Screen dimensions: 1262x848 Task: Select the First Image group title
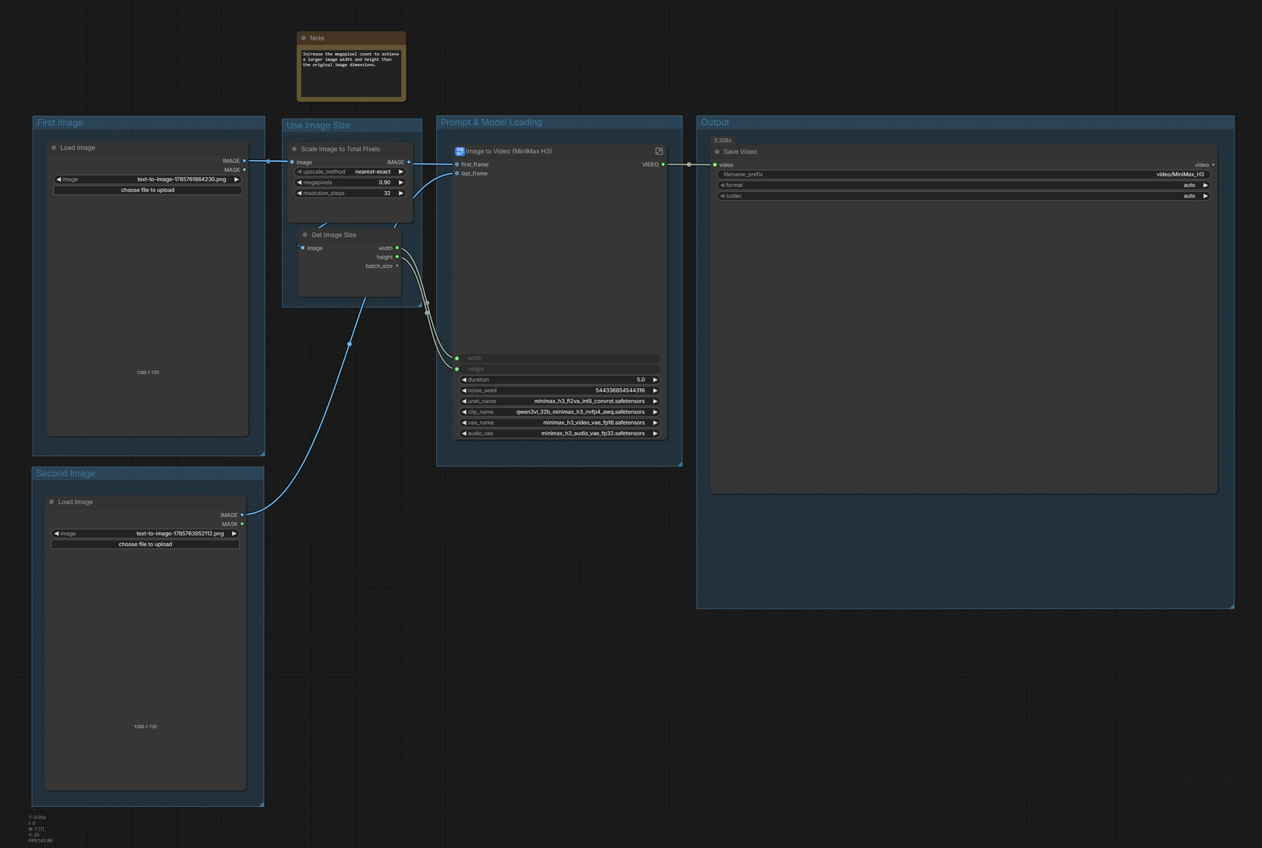click(x=60, y=123)
